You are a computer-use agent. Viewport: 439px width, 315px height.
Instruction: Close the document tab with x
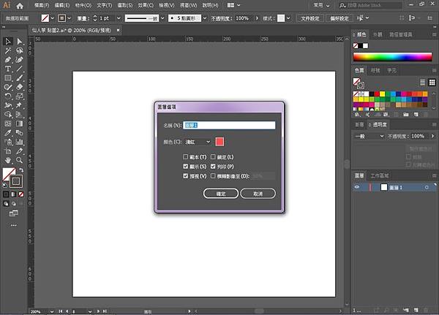pos(118,30)
